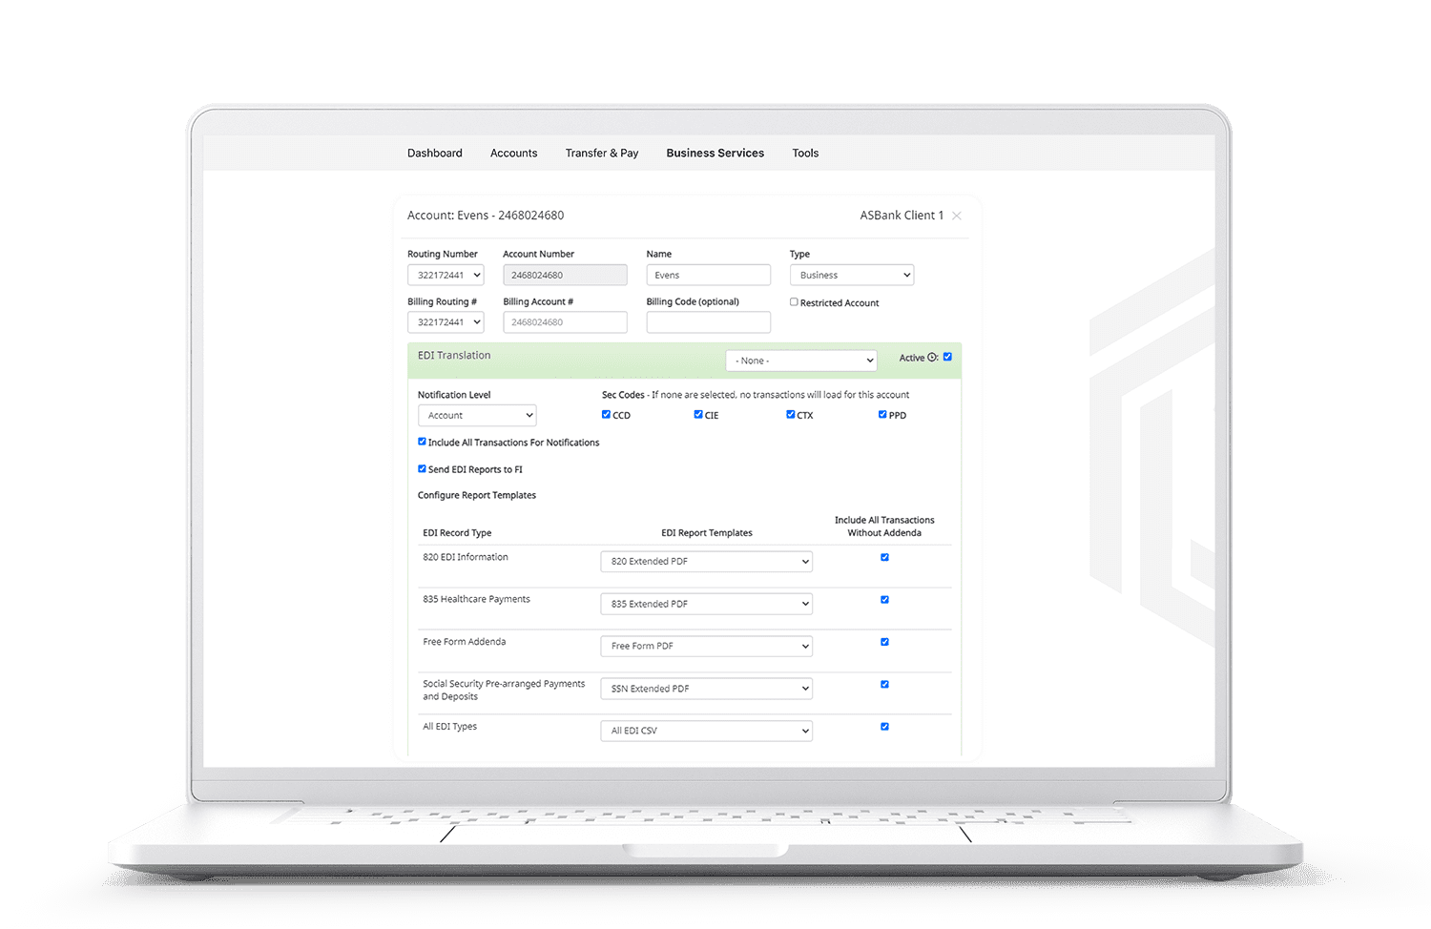Uncheck the CCD sec code

click(606, 414)
